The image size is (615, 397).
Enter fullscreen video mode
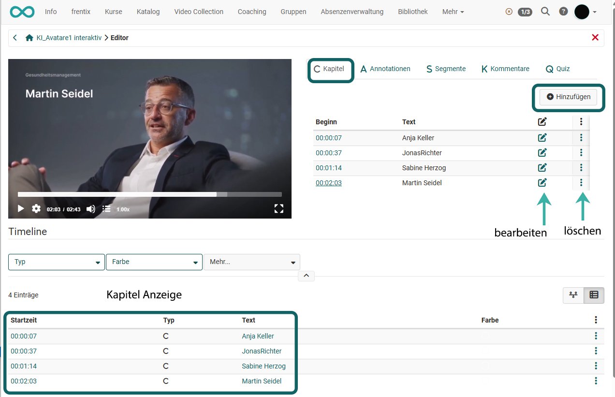tap(278, 209)
